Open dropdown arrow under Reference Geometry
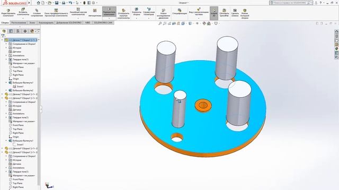Viewport: 339px width, 190px height. tap(149, 18)
